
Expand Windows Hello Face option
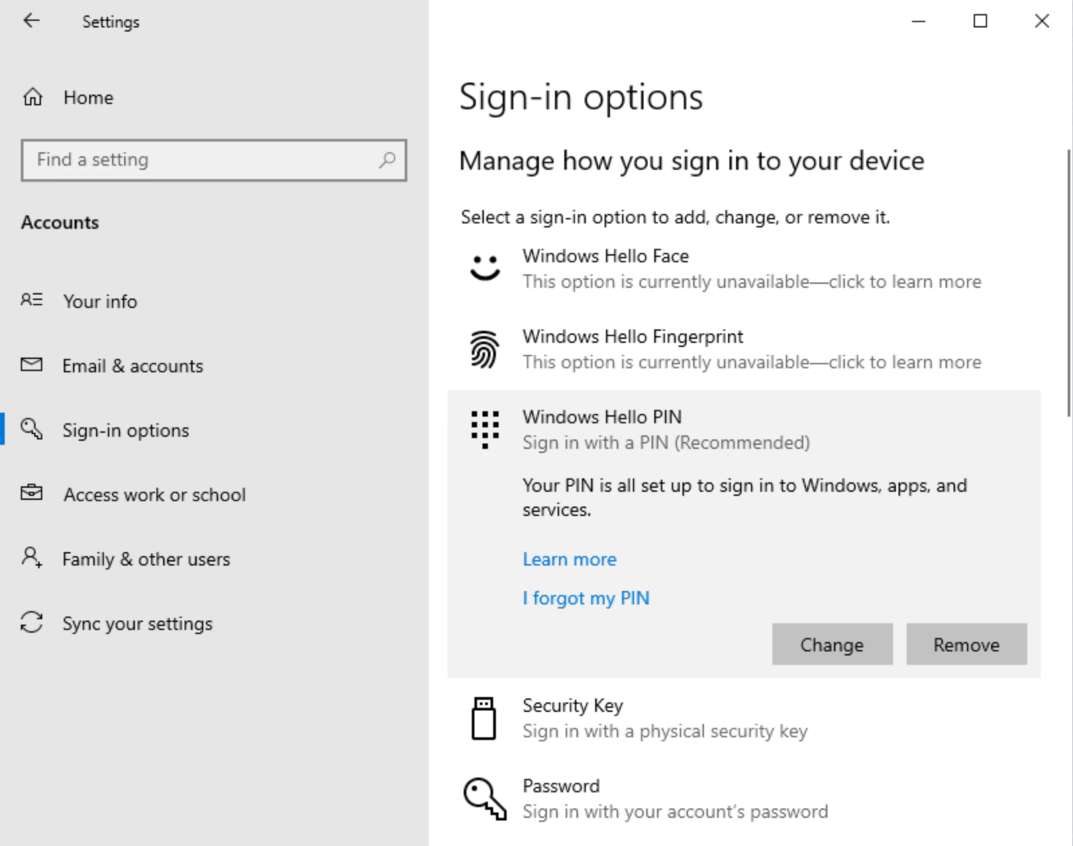pos(744,268)
